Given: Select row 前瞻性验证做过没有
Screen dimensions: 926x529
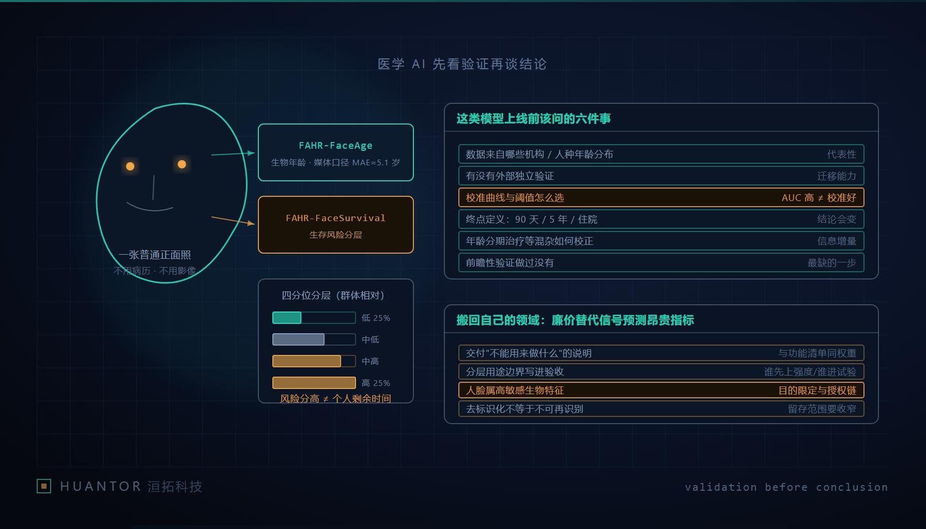Looking at the screenshot, I should point(661,262).
